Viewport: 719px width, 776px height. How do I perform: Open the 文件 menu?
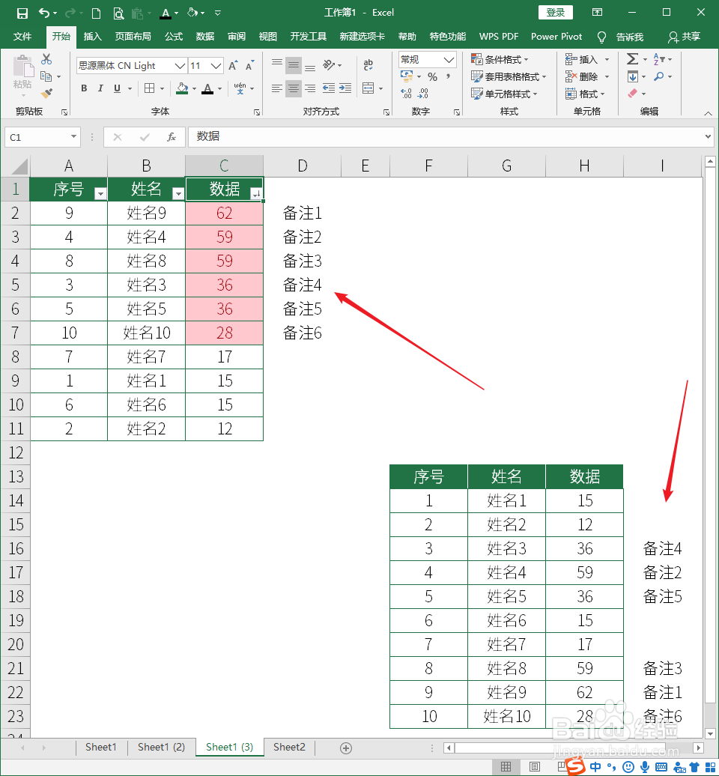tap(22, 37)
